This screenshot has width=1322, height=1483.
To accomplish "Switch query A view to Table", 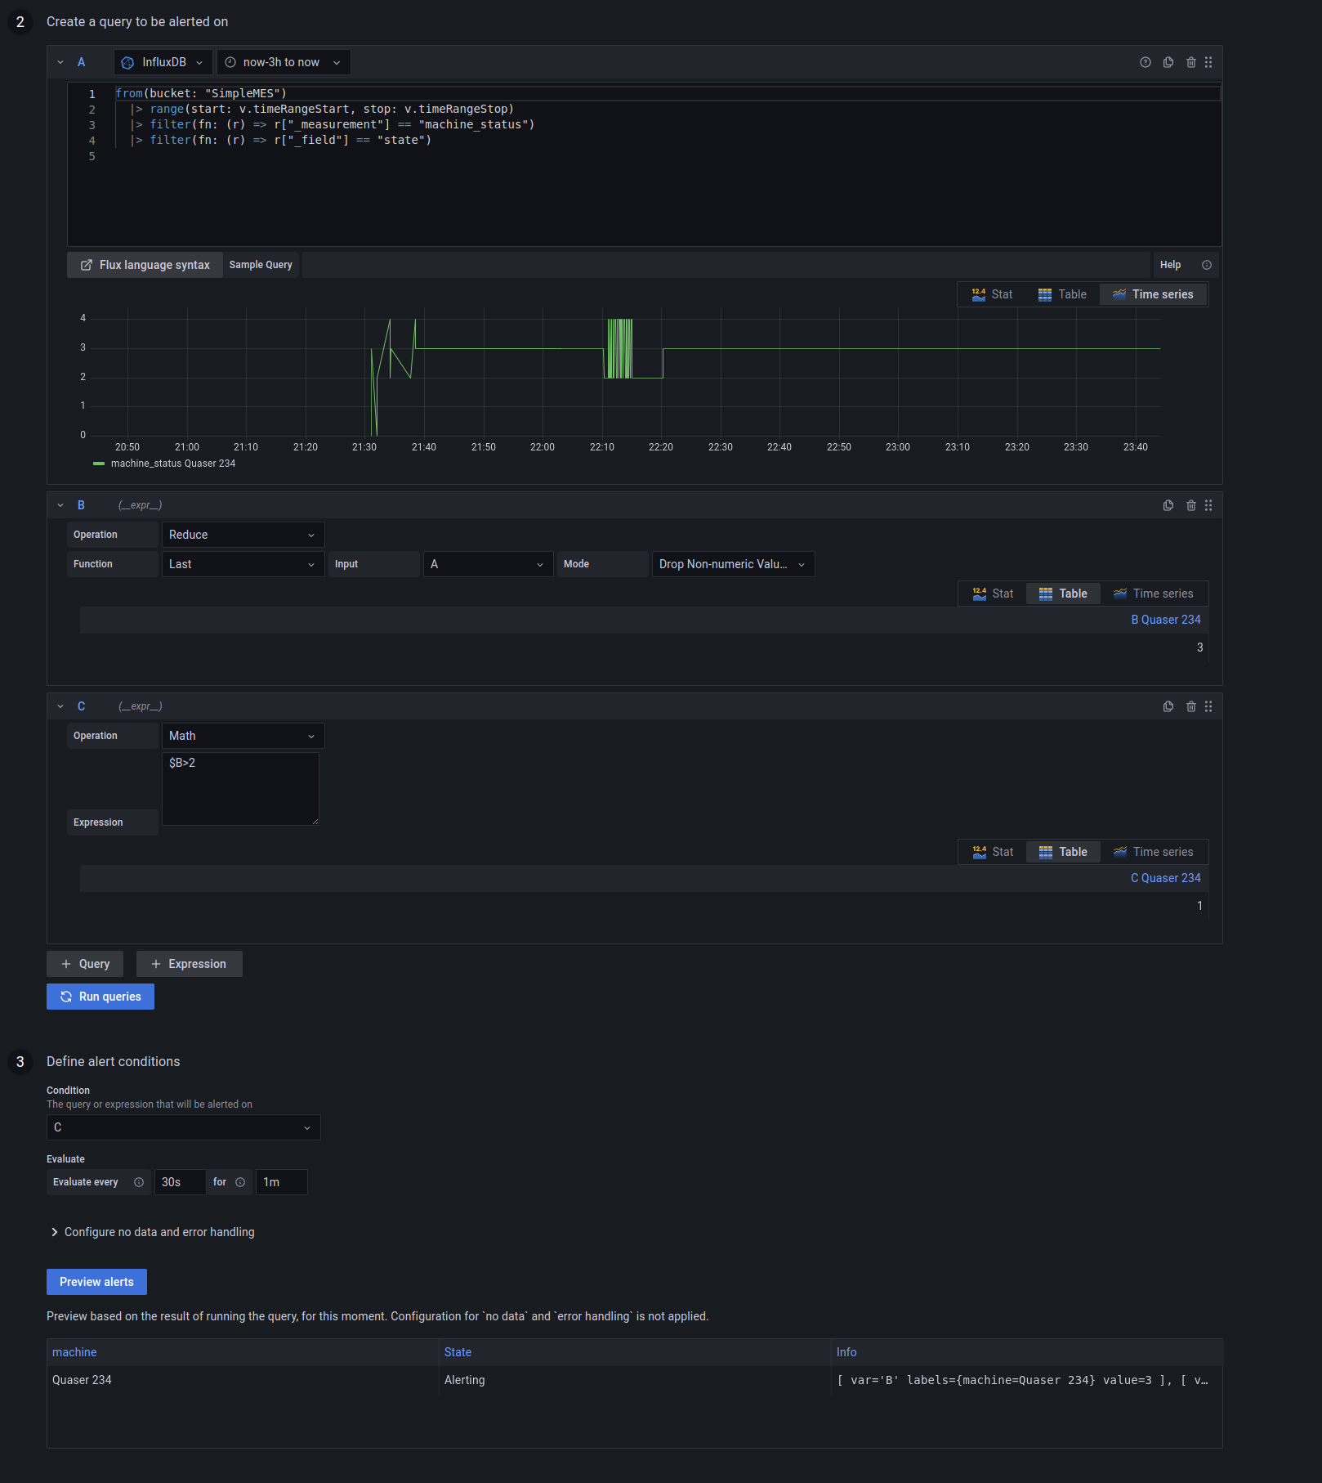I will pos(1062,294).
